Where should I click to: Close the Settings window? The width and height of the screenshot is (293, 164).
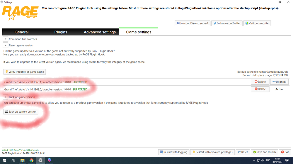click(x=288, y=2)
